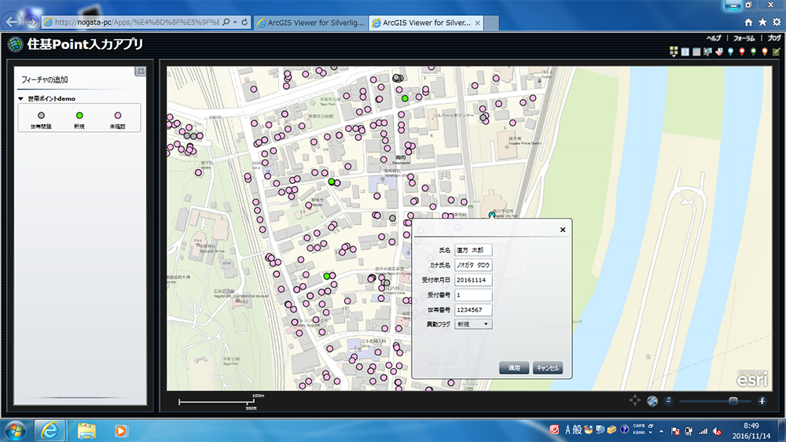Click the 世帯番号 input field

[473, 310]
